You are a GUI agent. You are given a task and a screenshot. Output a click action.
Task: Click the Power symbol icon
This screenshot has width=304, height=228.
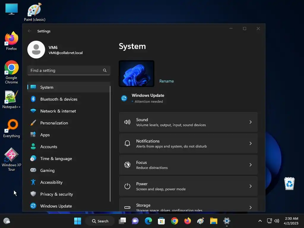point(127,186)
